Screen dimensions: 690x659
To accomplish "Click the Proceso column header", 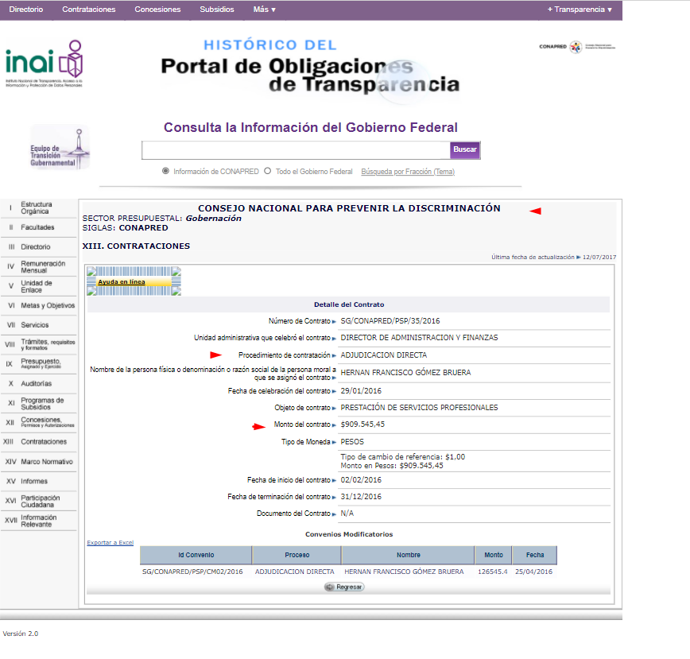I will point(297,555).
